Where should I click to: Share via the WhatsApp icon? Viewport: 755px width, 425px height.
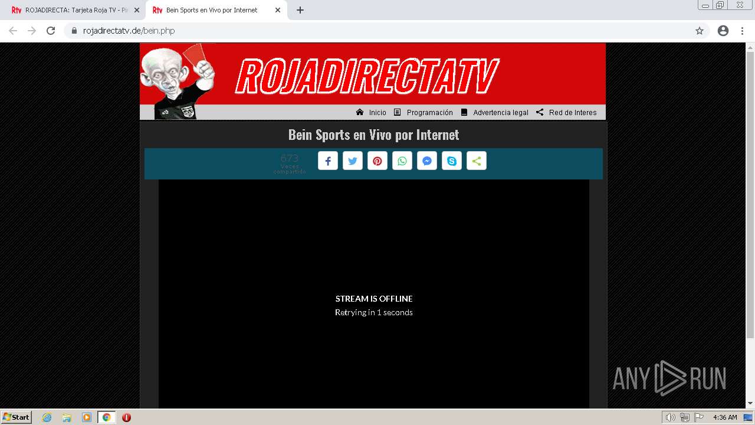click(402, 161)
